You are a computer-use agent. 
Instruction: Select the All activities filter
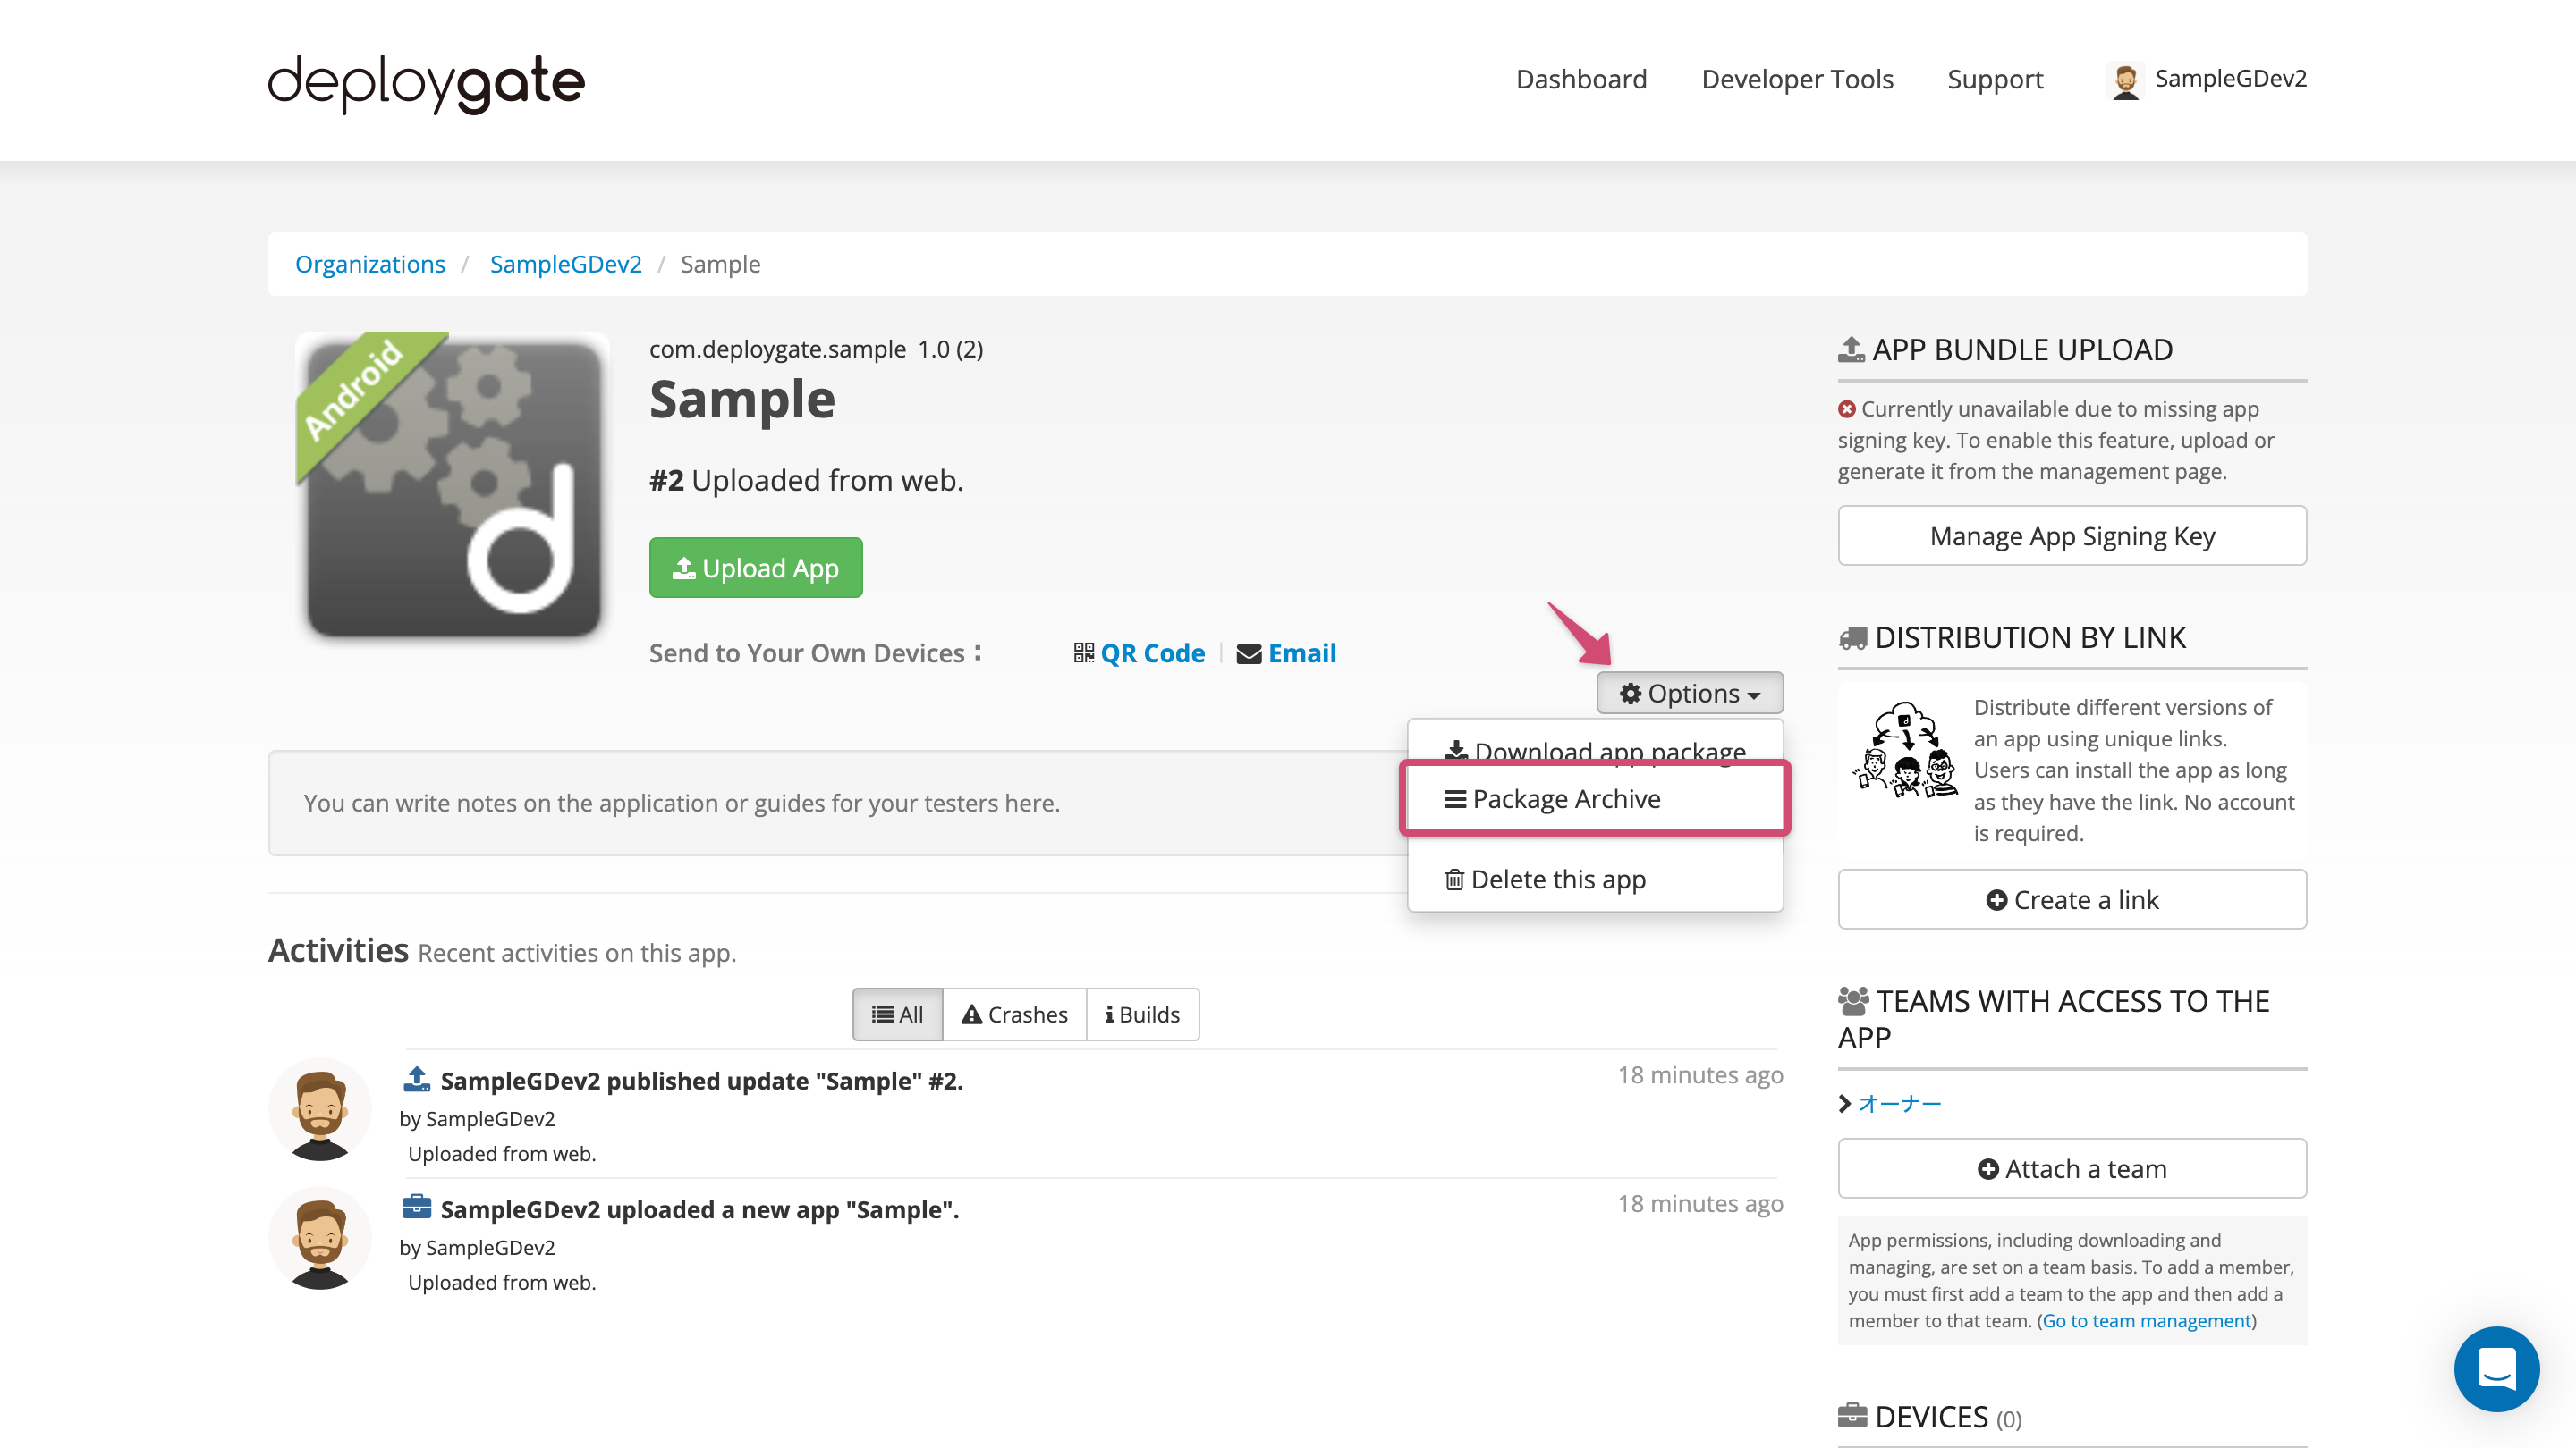point(897,1014)
